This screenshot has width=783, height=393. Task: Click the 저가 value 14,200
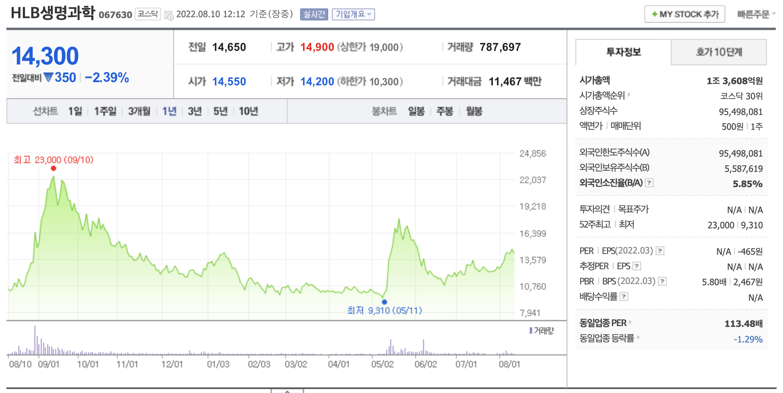(x=317, y=82)
